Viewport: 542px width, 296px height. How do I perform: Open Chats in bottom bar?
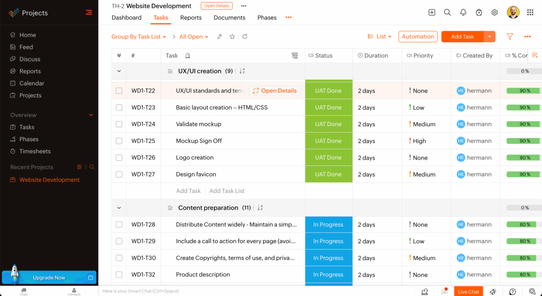(x=24, y=292)
